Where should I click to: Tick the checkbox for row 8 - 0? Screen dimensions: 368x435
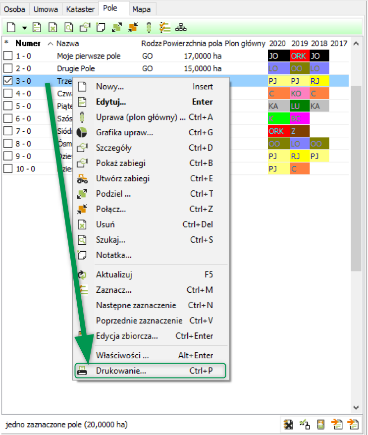[x=8, y=143]
